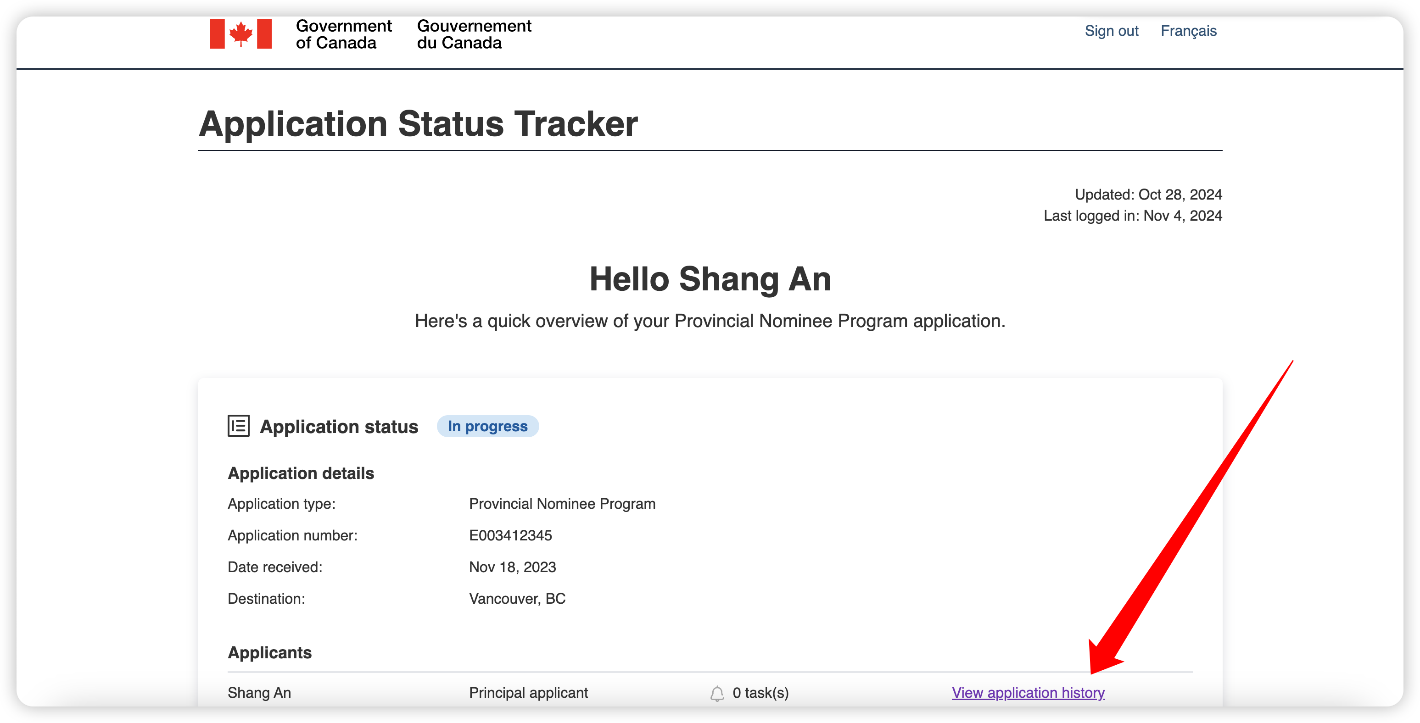The image size is (1420, 723).
Task: Click the Hello Shang An greeting
Action: coord(710,279)
